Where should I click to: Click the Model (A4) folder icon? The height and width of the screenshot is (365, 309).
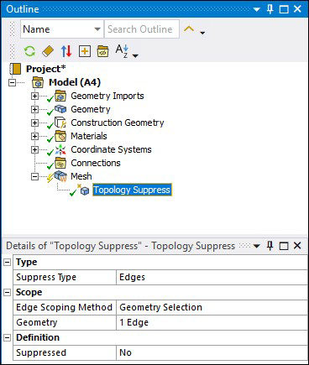coord(38,82)
